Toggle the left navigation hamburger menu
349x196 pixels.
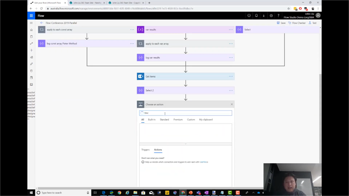32,23
